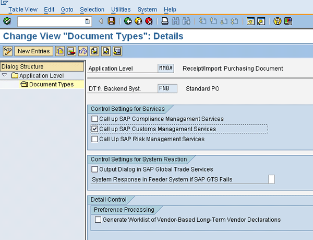Click the Previous Page icon

click(213, 21)
